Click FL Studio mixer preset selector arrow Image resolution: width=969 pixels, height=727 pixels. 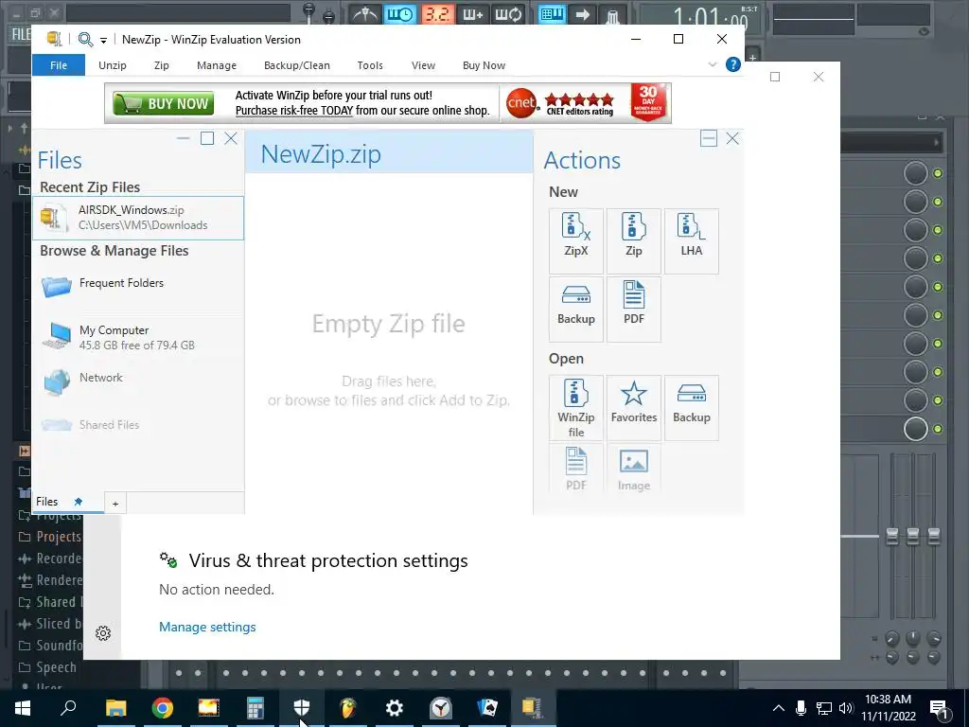[x=937, y=142]
